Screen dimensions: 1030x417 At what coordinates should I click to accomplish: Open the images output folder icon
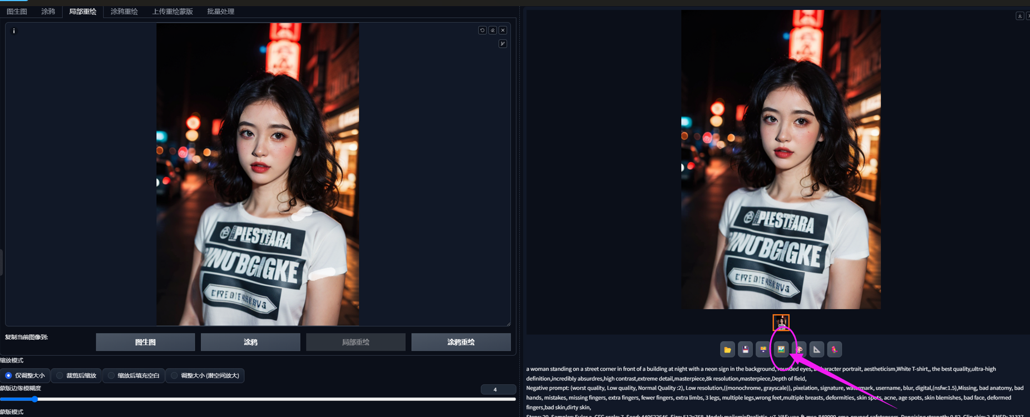(727, 349)
